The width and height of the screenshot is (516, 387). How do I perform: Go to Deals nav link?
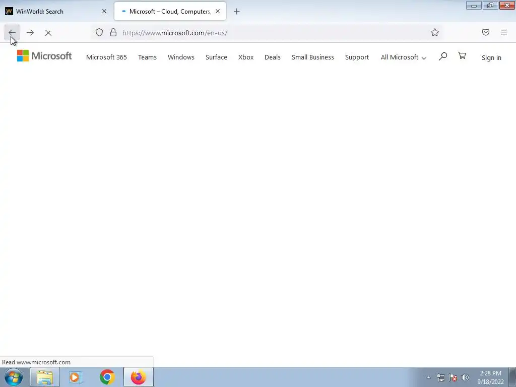273,57
